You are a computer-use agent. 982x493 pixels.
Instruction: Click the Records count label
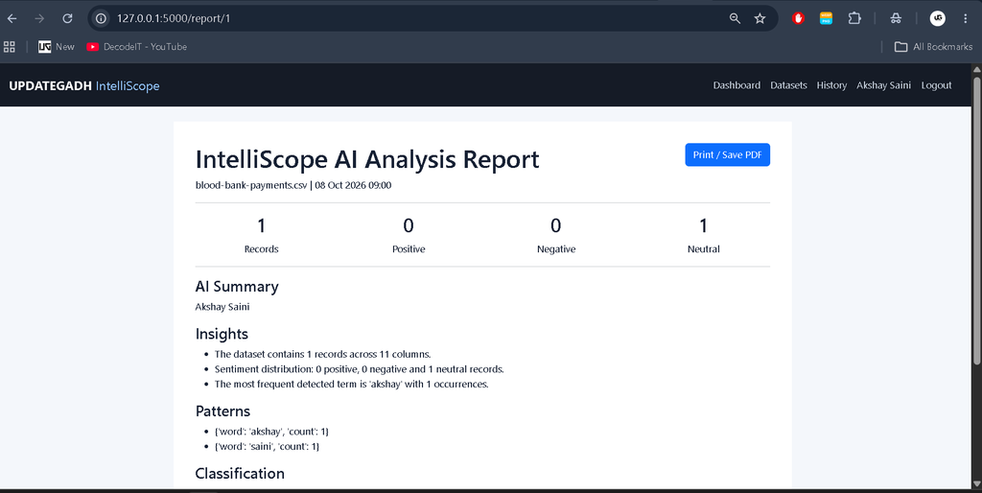click(x=261, y=248)
